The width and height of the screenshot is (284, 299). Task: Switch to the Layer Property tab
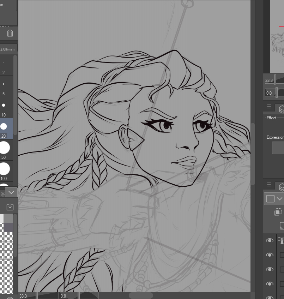click(x=280, y=108)
